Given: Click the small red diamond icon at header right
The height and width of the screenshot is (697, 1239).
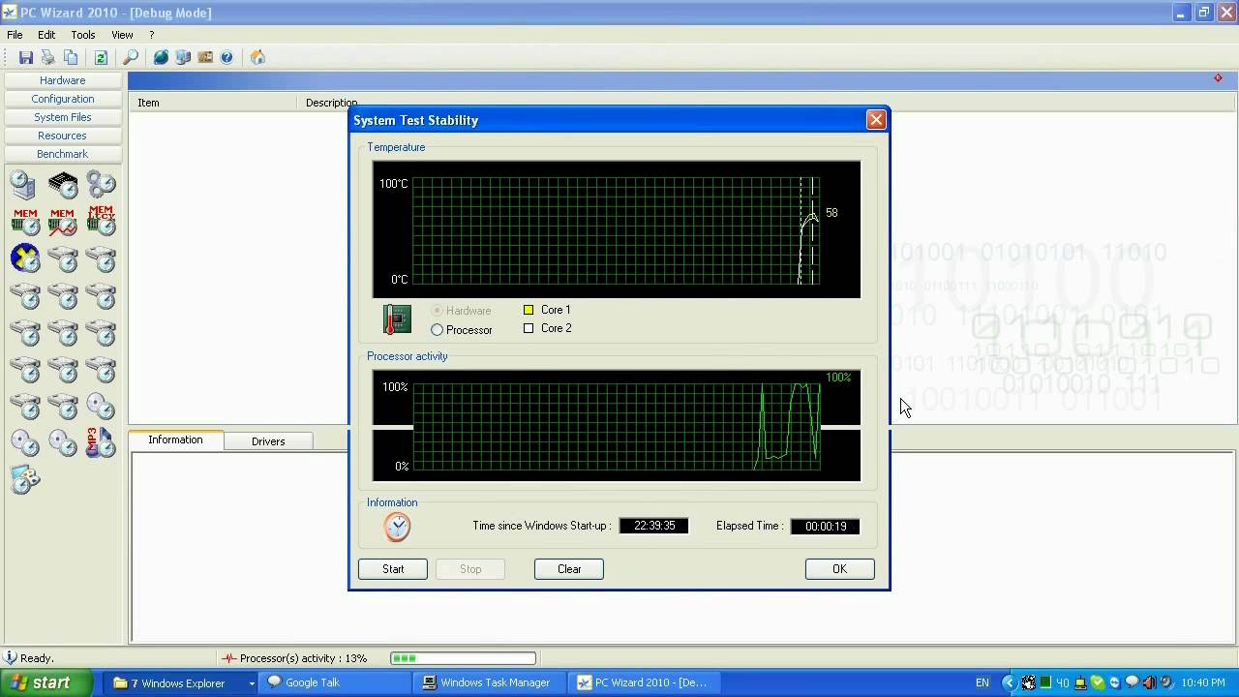Looking at the screenshot, I should point(1218,78).
